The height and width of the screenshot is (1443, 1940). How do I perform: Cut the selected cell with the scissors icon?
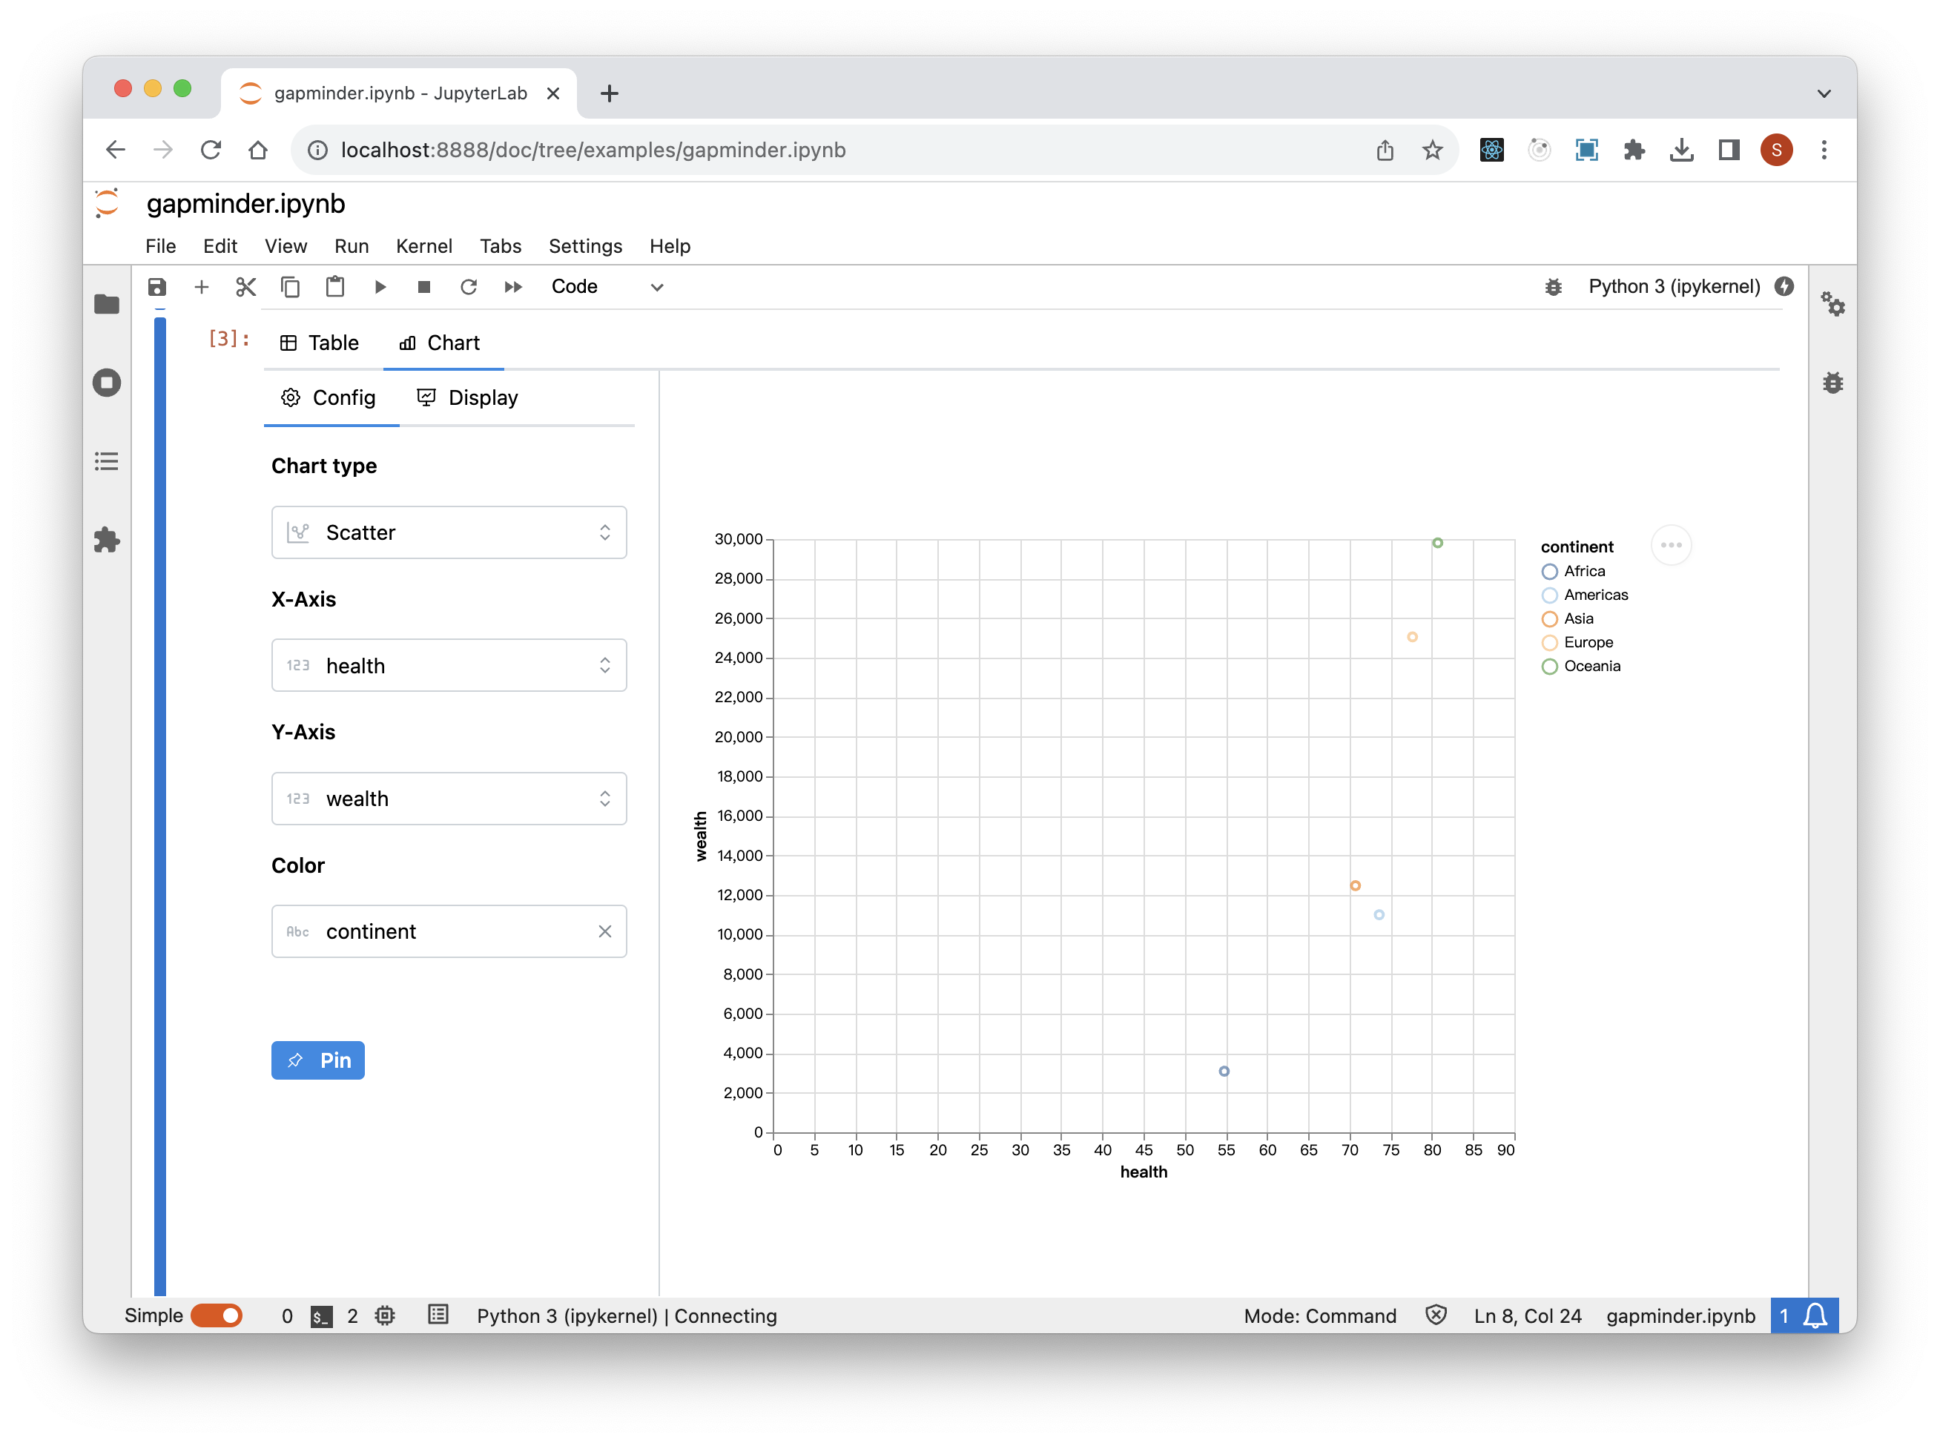[x=245, y=286]
